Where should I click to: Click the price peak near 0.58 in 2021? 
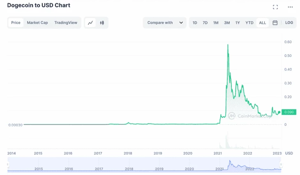click(228, 45)
